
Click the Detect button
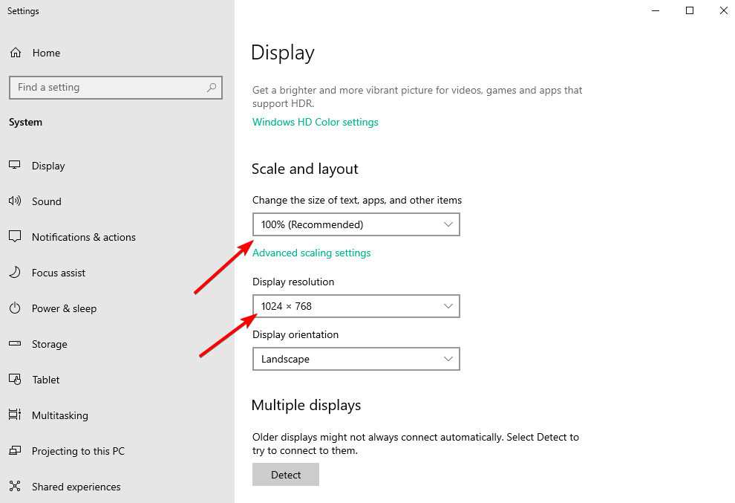(x=286, y=474)
